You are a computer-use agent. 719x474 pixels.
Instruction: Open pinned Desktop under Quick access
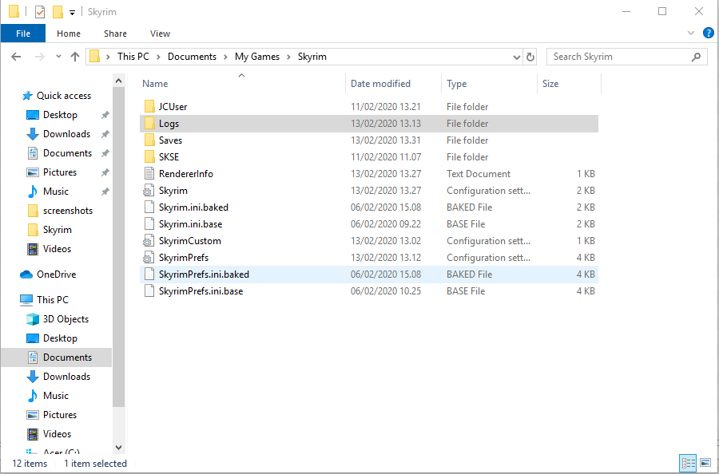[x=60, y=115]
